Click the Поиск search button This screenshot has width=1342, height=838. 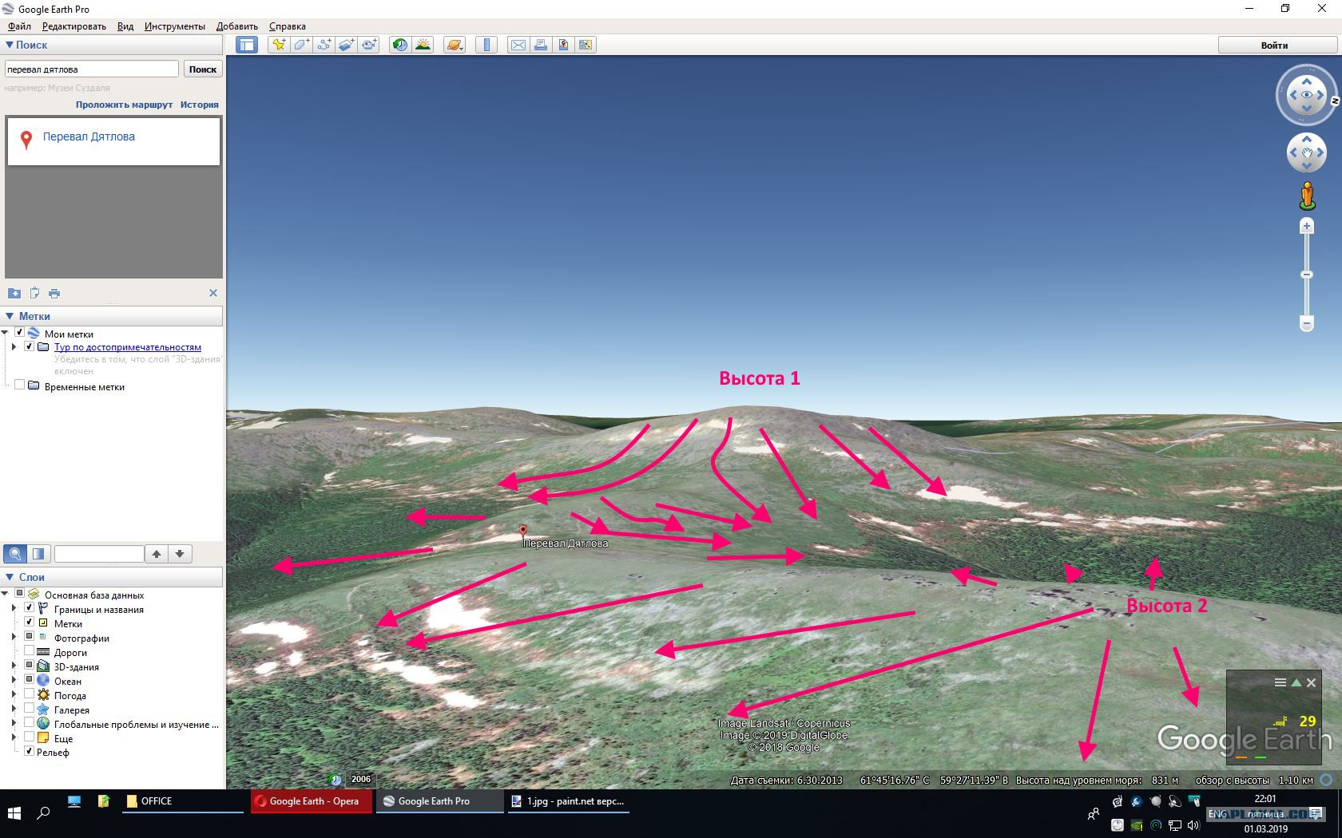tap(203, 69)
